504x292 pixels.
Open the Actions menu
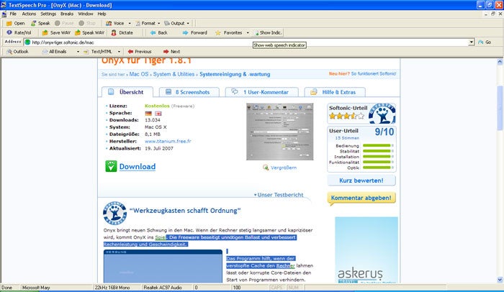point(29,14)
